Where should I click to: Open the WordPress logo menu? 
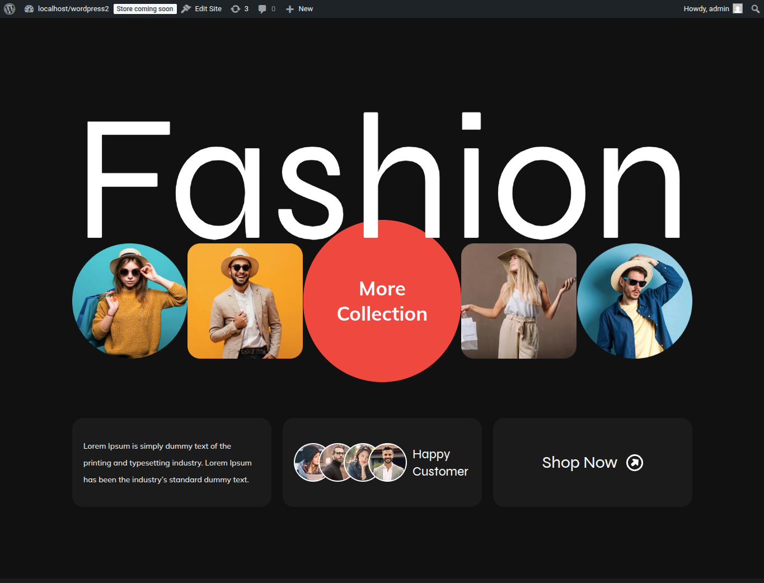point(10,9)
